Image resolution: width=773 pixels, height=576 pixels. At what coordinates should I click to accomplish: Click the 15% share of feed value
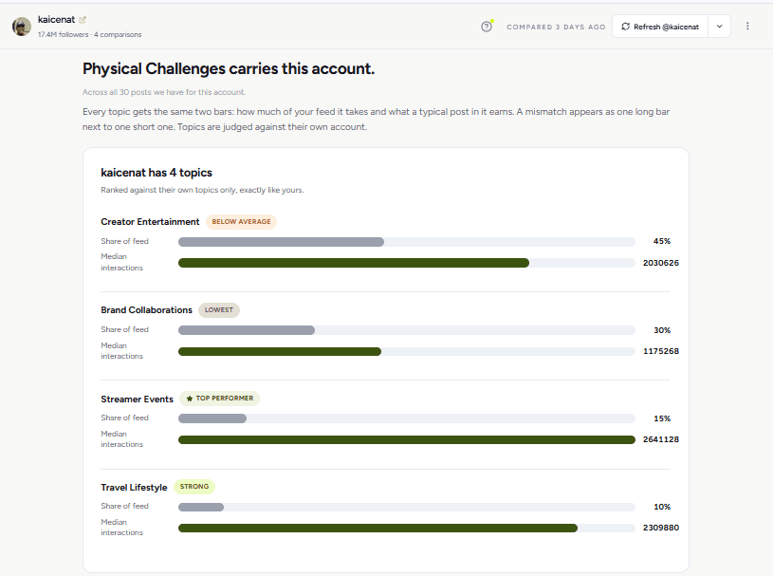pyautogui.click(x=662, y=418)
